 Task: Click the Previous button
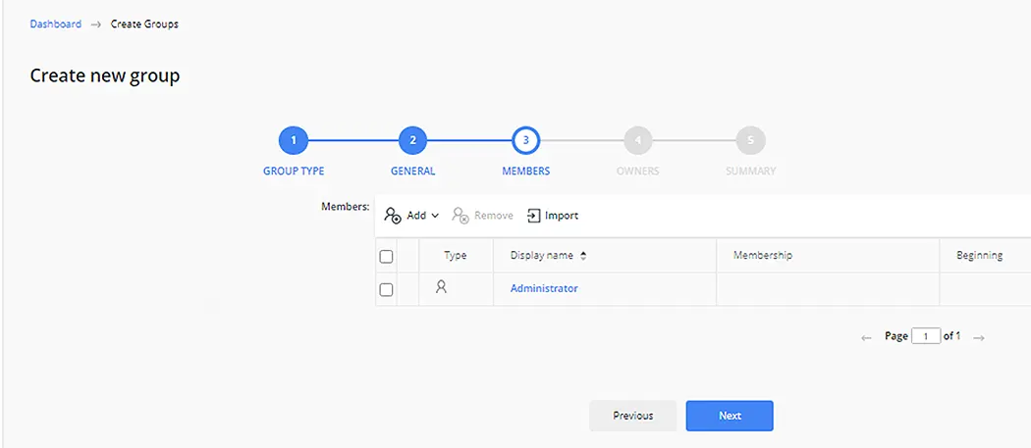[632, 416]
